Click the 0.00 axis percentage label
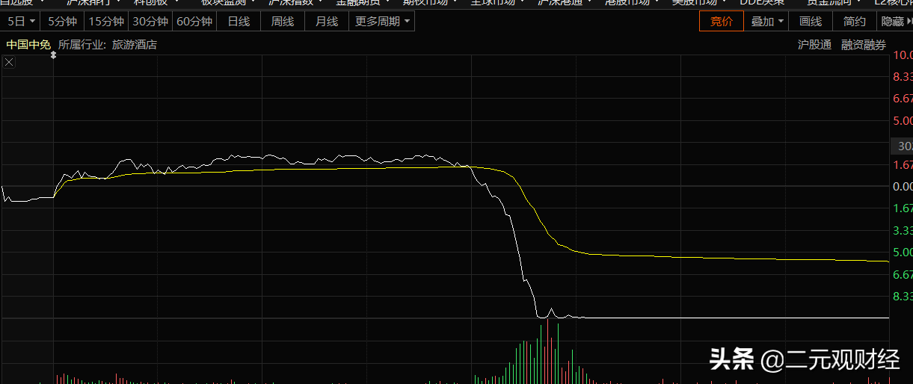The image size is (913, 384). click(x=903, y=186)
